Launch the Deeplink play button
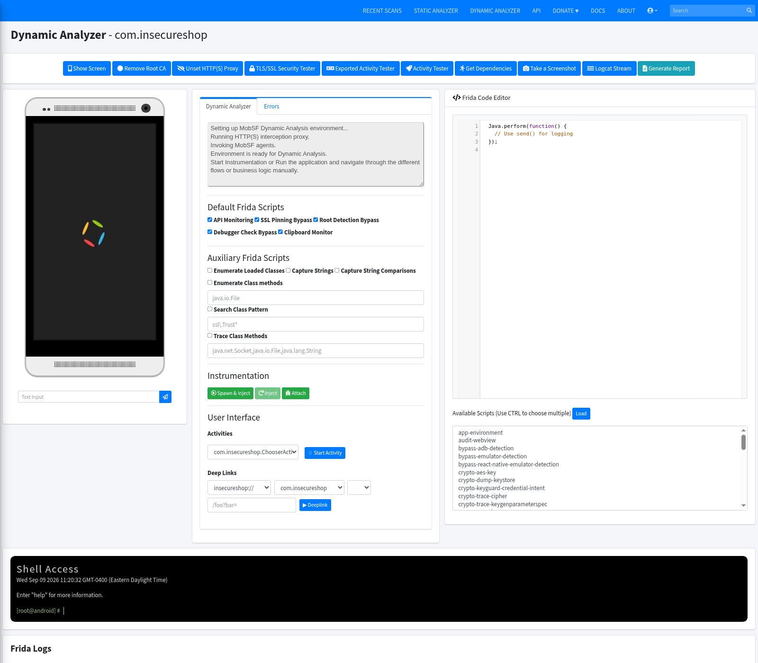758x663 pixels. 315,505
